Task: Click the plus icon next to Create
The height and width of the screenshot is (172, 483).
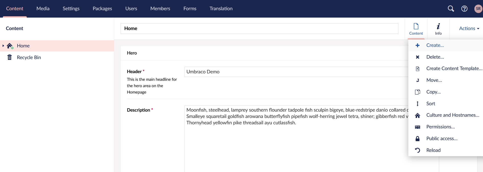Action: click(x=417, y=45)
